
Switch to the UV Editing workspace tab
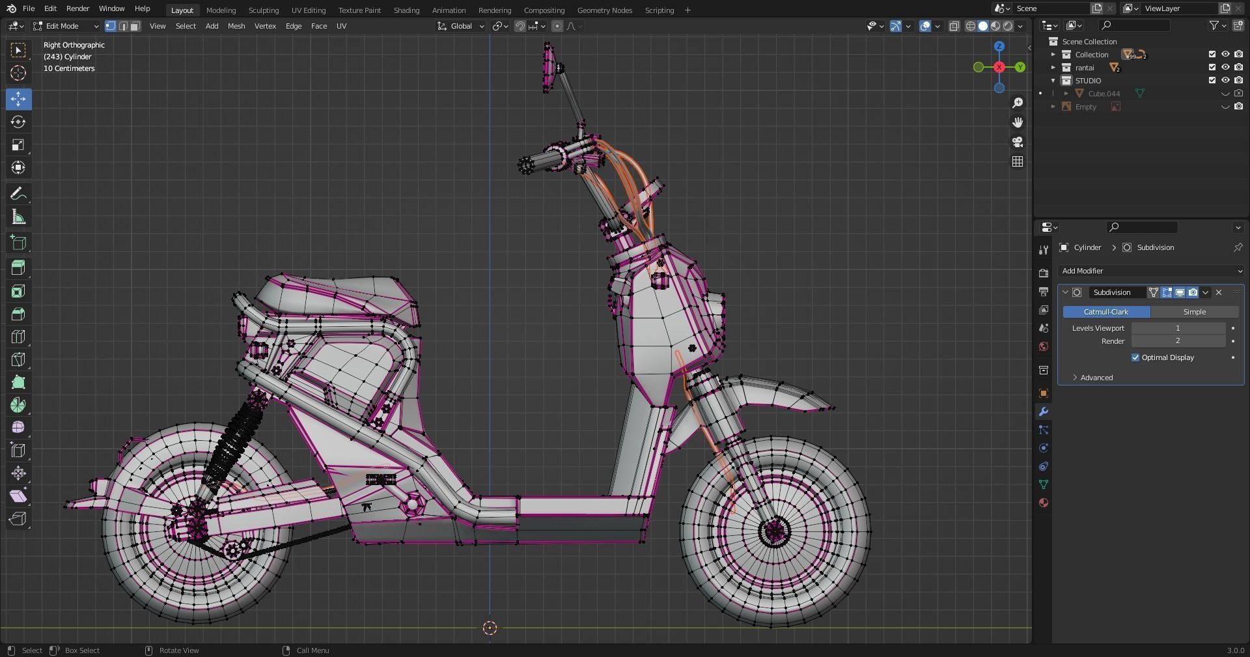pos(309,10)
